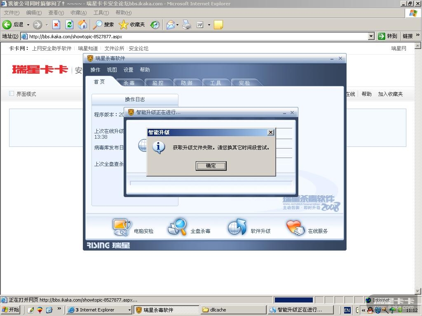Screen dimensions: 422x316
Task: Open the 帮助(H) menu in IE
Action: (124, 13)
